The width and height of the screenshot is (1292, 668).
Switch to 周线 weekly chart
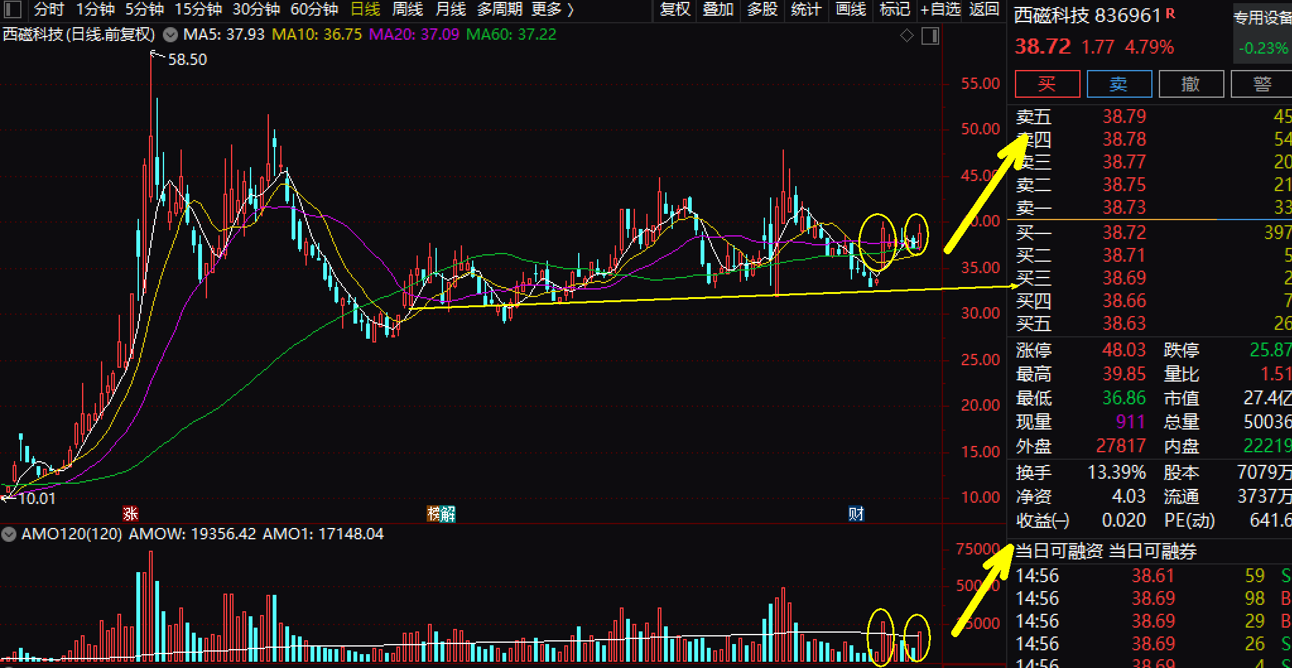point(408,9)
